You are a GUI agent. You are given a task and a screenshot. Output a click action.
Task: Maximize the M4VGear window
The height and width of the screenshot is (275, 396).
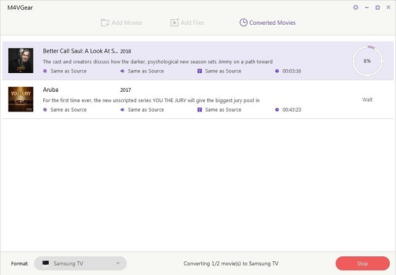[377, 7]
